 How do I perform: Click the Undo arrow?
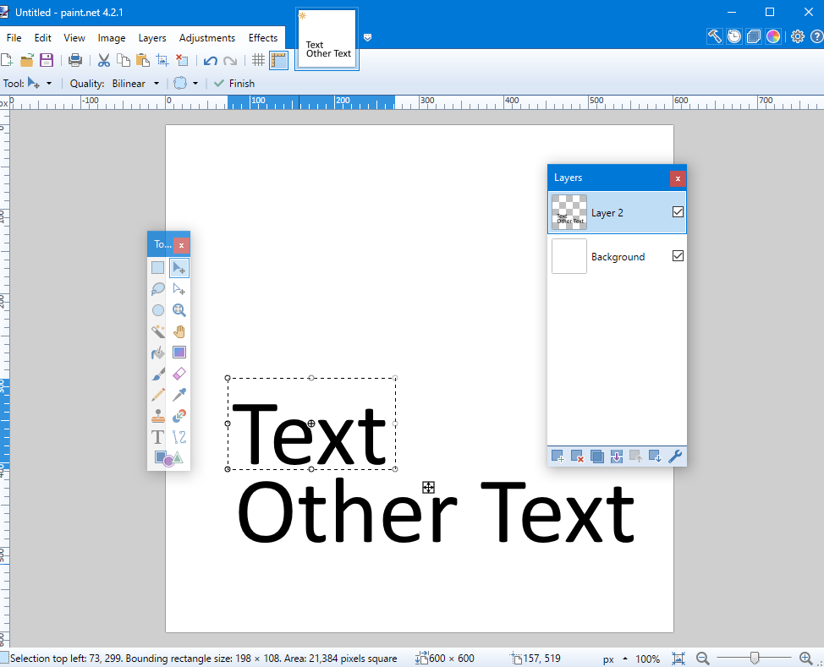click(211, 60)
